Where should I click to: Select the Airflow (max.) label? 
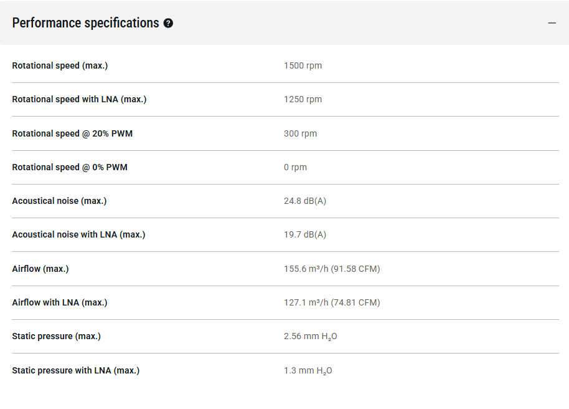(40, 269)
